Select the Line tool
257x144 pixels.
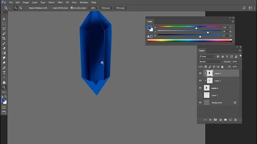[4, 78]
